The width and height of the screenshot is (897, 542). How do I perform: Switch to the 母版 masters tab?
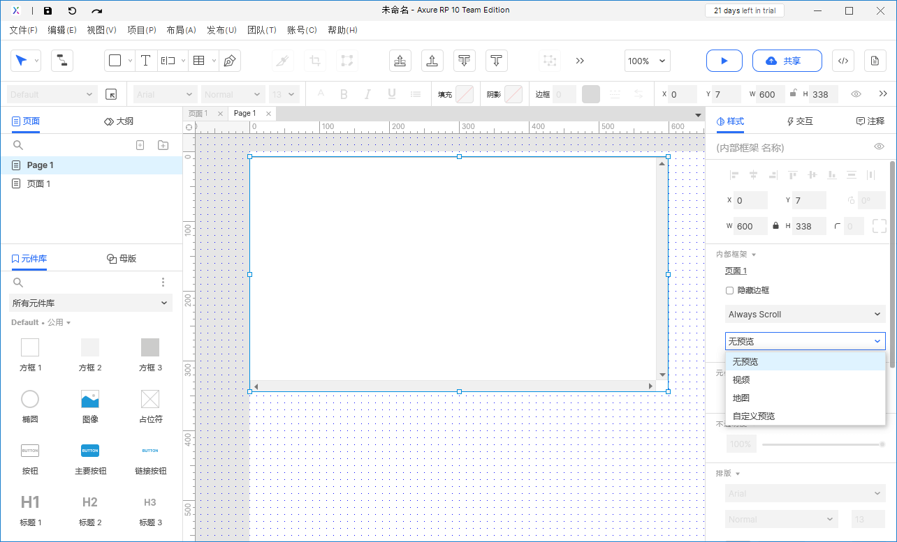[x=122, y=259]
